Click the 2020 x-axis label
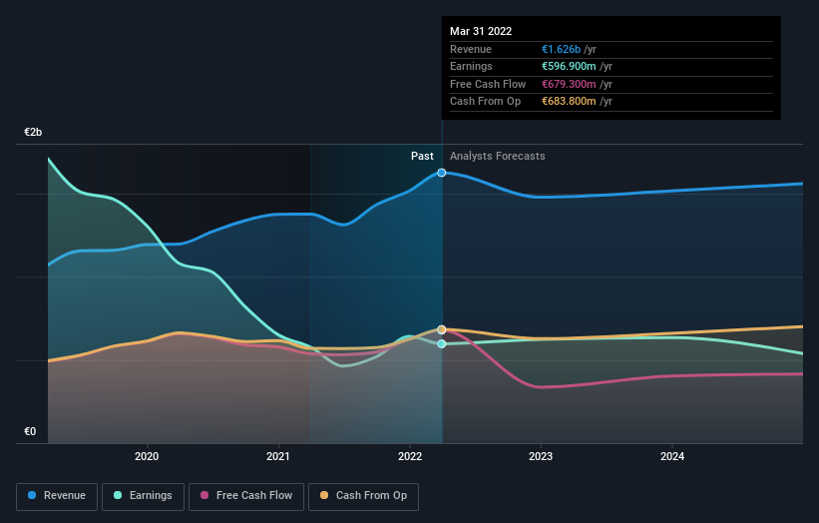Screen dimensions: 819x523 click(x=147, y=457)
